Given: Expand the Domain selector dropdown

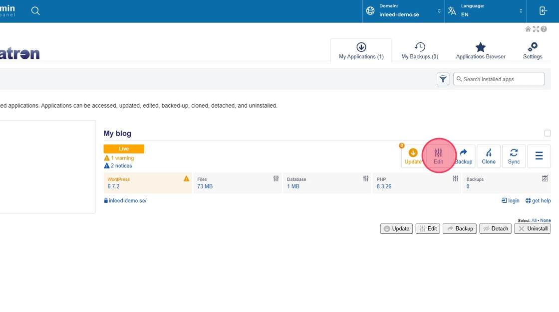Looking at the screenshot, I should (x=403, y=11).
